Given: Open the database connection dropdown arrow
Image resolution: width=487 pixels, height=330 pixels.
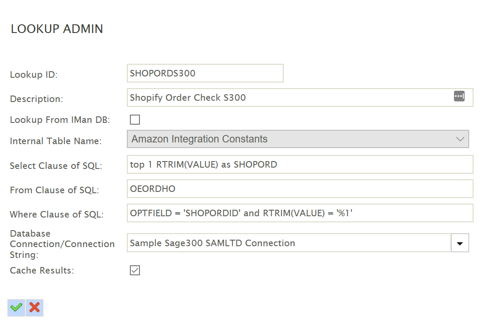Looking at the screenshot, I should point(460,243).
